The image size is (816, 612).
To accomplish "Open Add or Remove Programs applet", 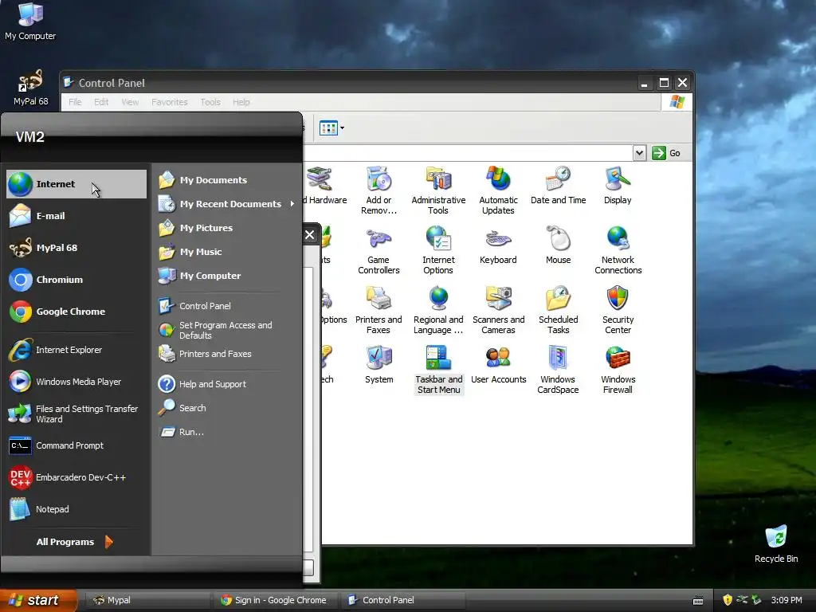I will (x=379, y=190).
